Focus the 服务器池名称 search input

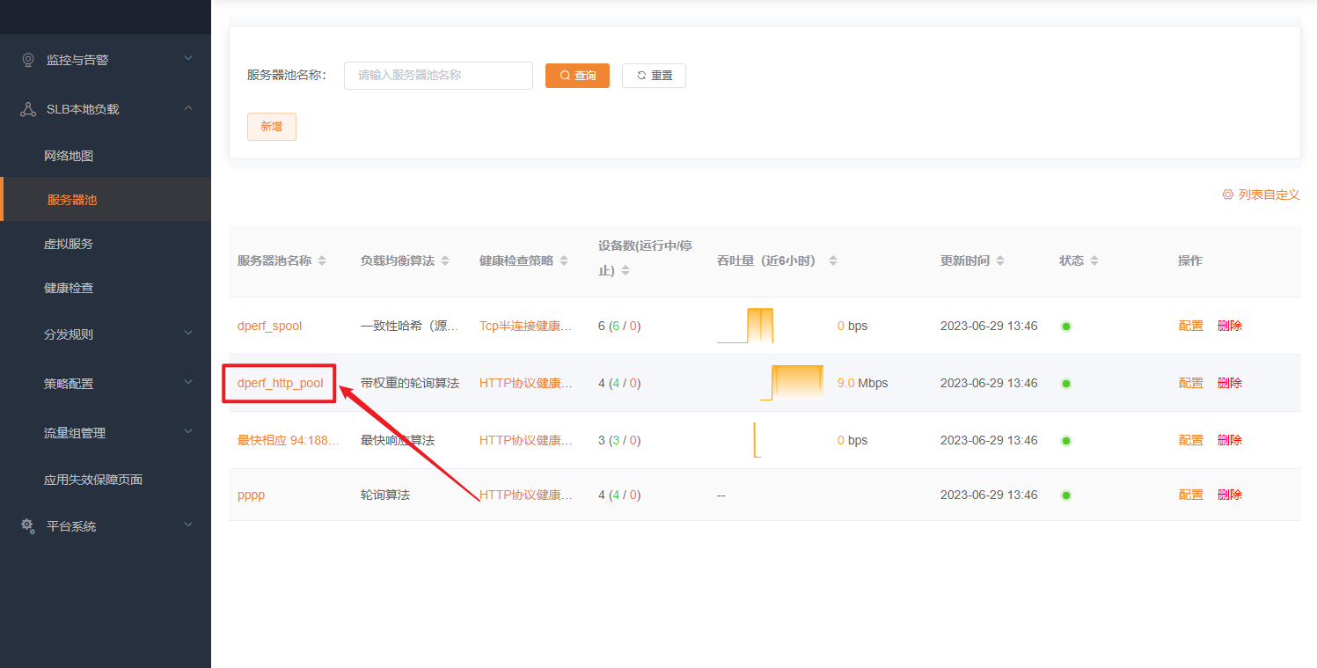[438, 76]
